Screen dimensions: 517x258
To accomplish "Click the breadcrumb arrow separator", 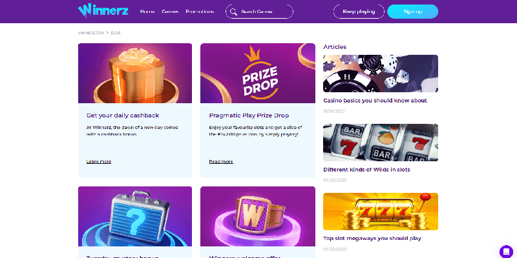I will (107, 33).
